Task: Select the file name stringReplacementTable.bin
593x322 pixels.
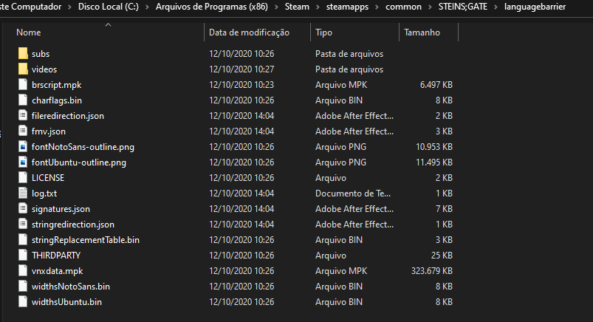Action: [86, 240]
